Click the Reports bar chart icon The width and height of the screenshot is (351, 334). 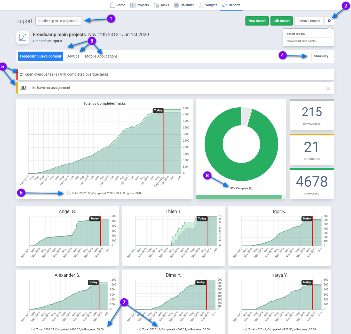(225, 5)
